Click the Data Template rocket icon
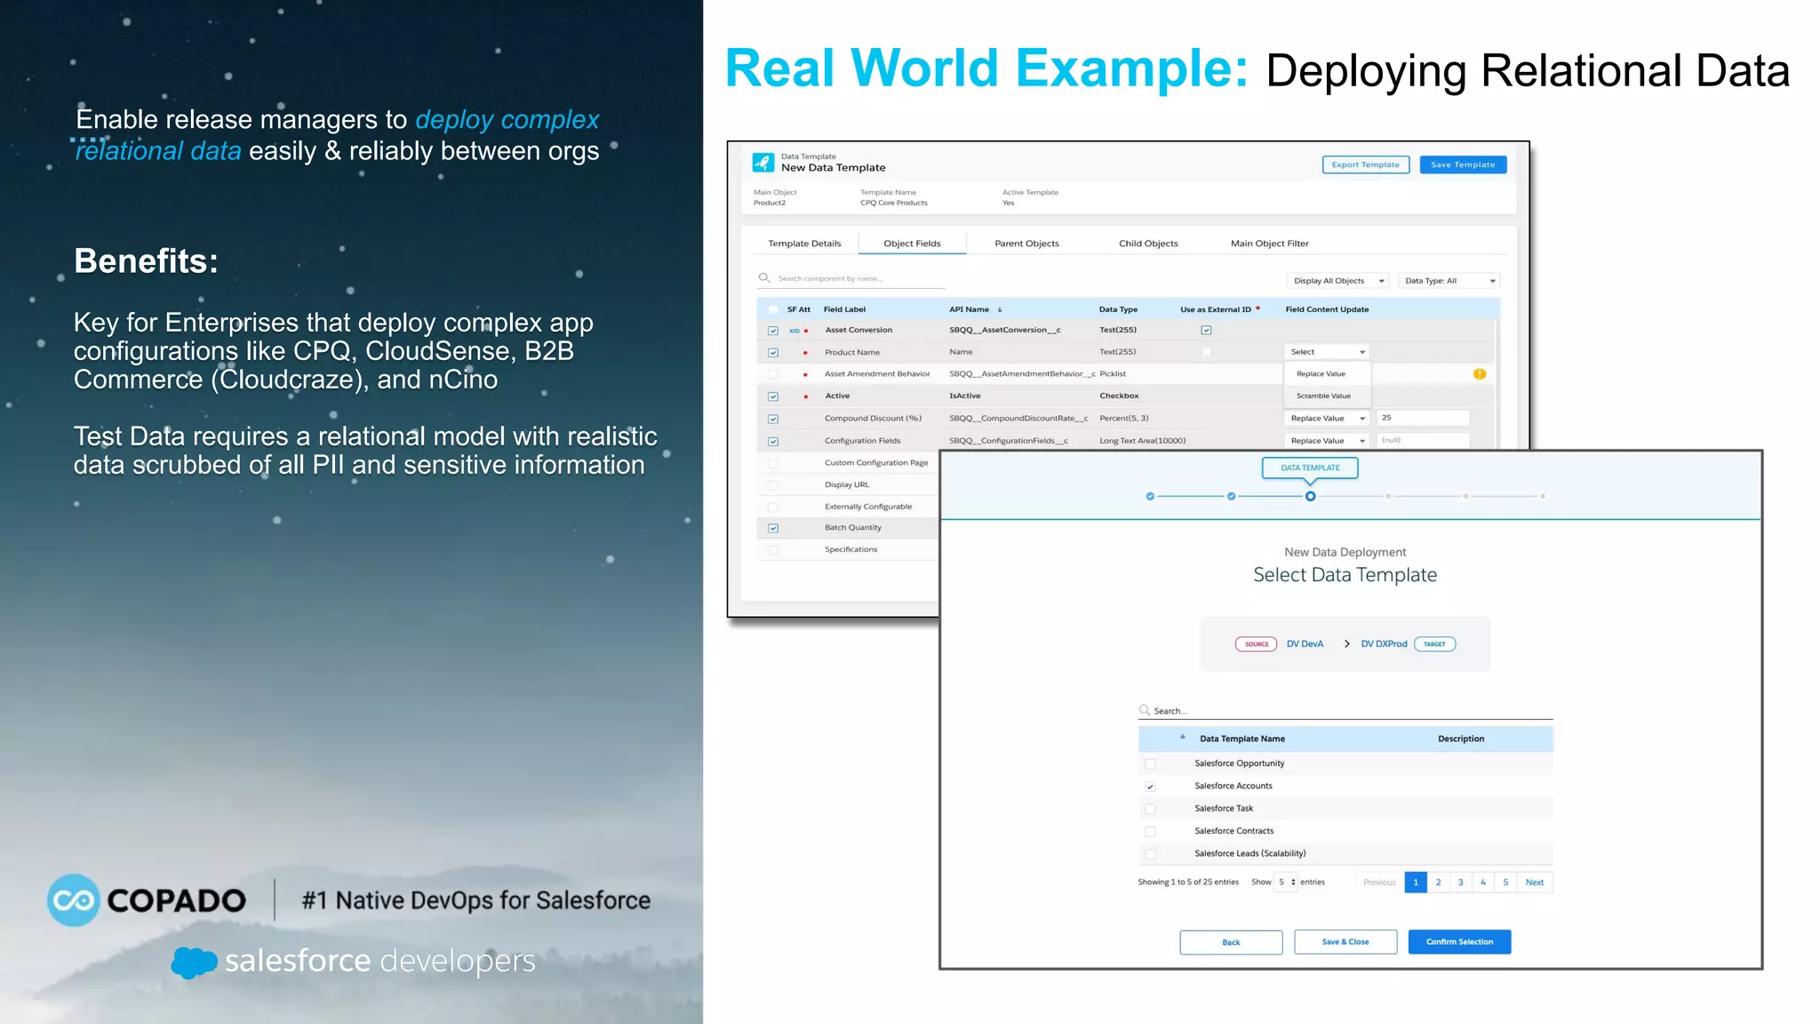1820x1024 pixels. tap(762, 163)
